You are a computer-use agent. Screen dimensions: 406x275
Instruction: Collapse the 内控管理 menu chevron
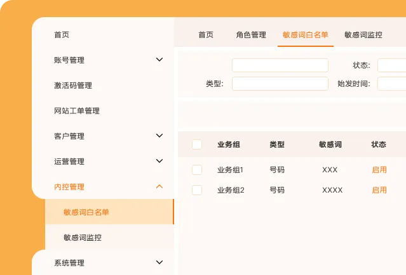click(159, 187)
